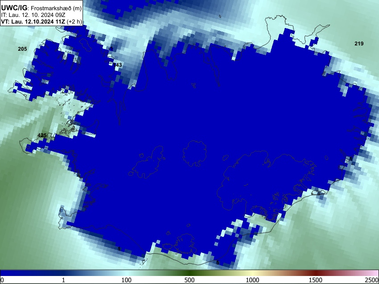Click the map value 219
The height and width of the screenshot is (284, 379).
(x=359, y=44)
